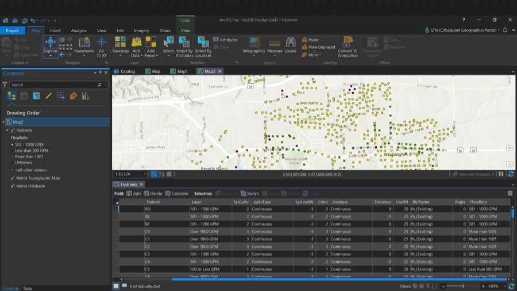The width and height of the screenshot is (517, 291).
Task: Open the Project tab
Action: [12, 30]
